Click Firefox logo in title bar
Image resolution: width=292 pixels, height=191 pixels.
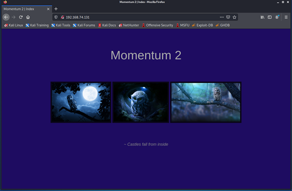click(x=5, y=2)
